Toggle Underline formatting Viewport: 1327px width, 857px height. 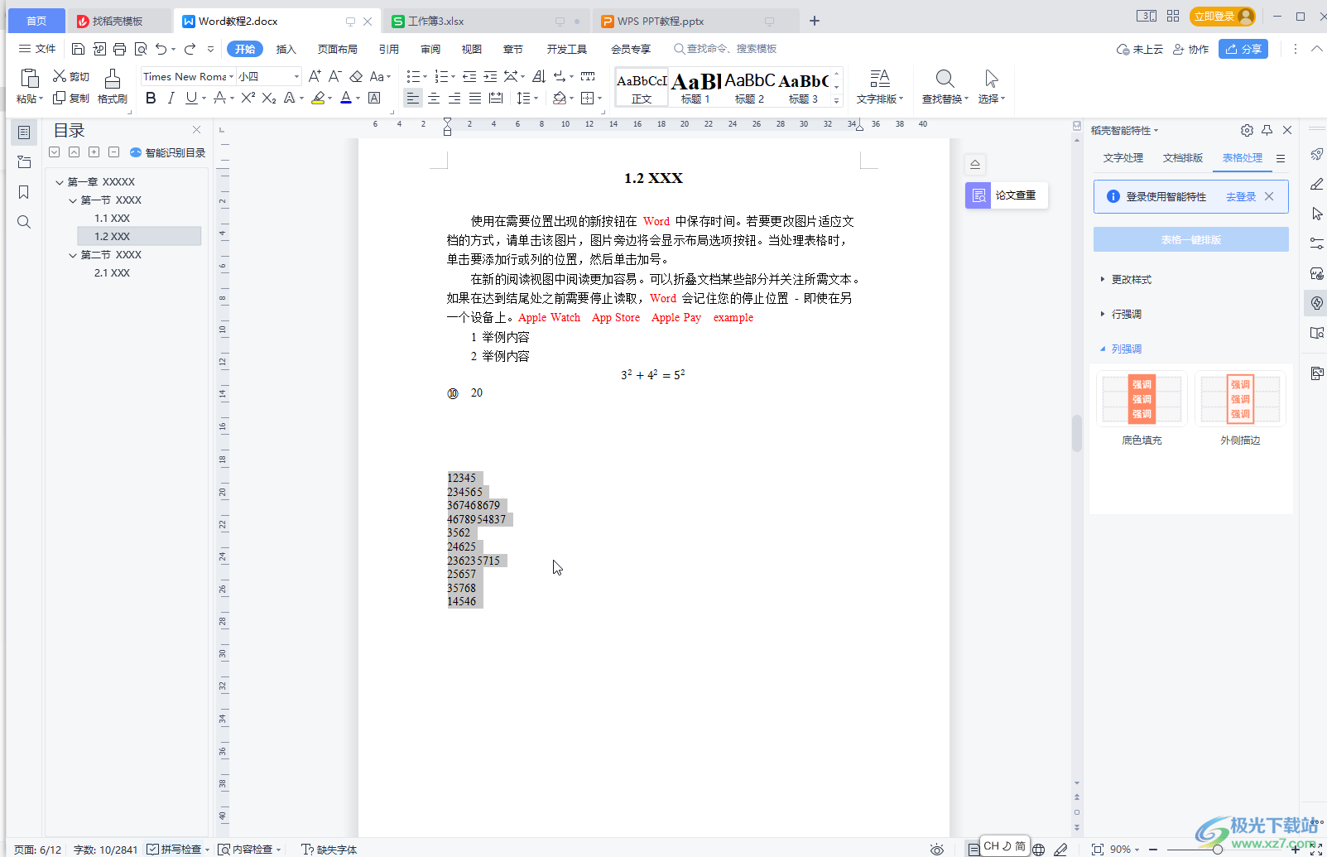tap(191, 98)
